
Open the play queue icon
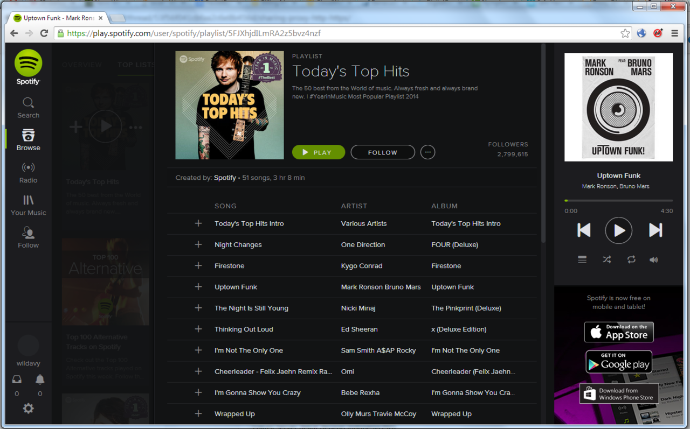[x=582, y=259]
